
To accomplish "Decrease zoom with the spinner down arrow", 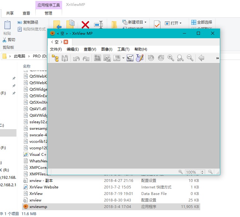I will pos(202,173).
